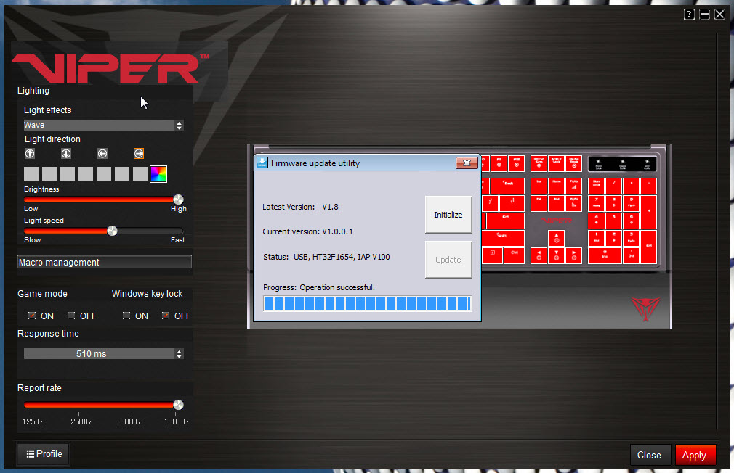Turn Windows key lock ON
The width and height of the screenshot is (734, 473).
tap(126, 316)
